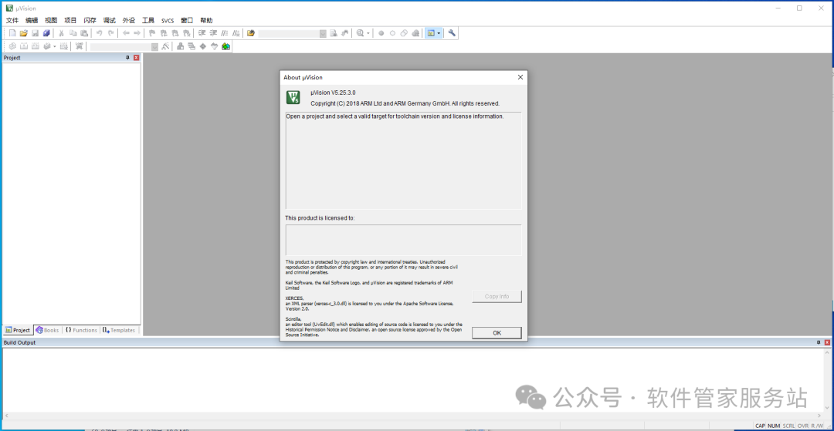
Task: Click the Manage Run-Time Environment diamond icon
Action: pyautogui.click(x=202, y=46)
